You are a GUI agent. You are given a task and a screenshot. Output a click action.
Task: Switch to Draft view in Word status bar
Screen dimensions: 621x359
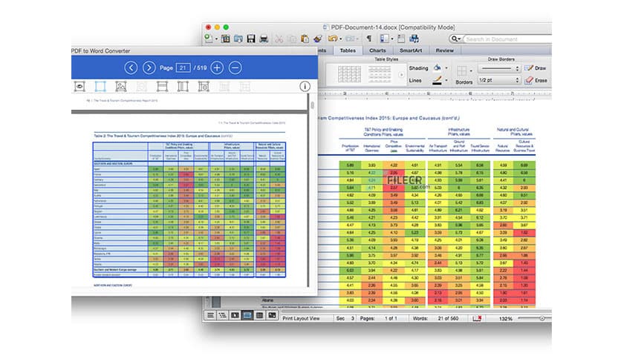(x=210, y=315)
